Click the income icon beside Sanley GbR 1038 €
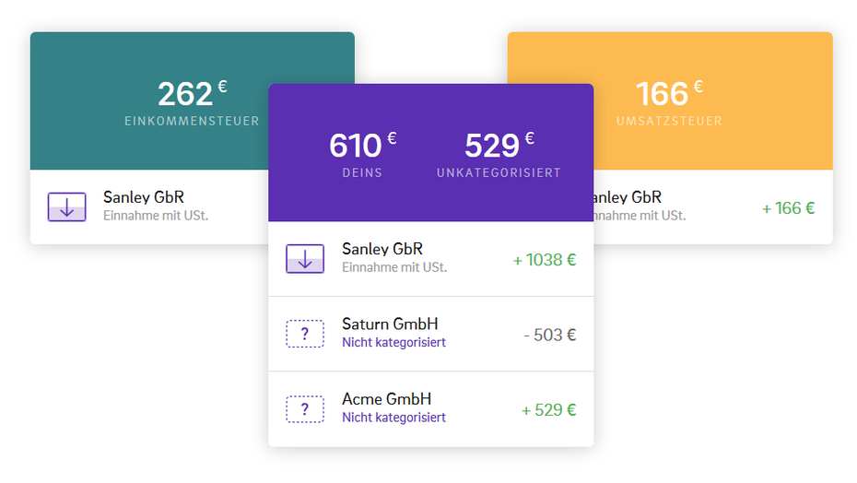 click(x=305, y=259)
